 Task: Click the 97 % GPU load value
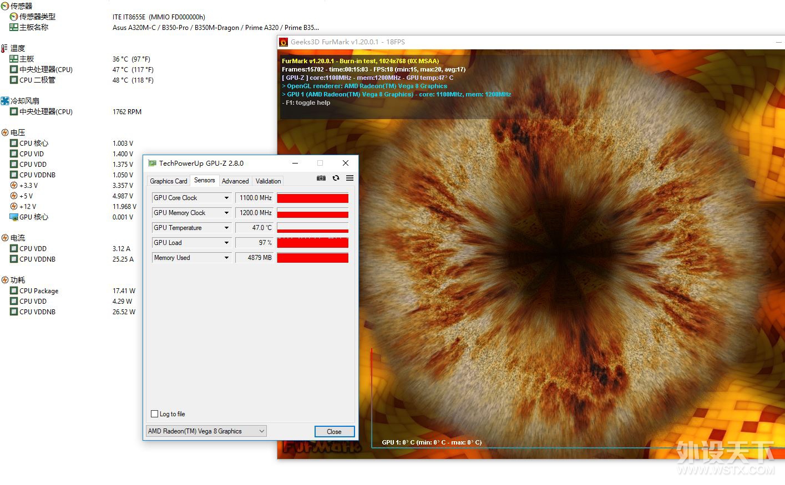255,243
